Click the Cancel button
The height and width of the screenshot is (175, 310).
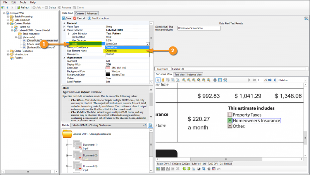(79, 18)
